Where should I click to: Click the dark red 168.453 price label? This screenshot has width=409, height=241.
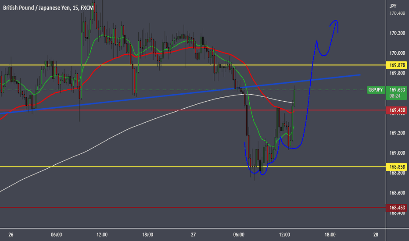[x=397, y=208]
